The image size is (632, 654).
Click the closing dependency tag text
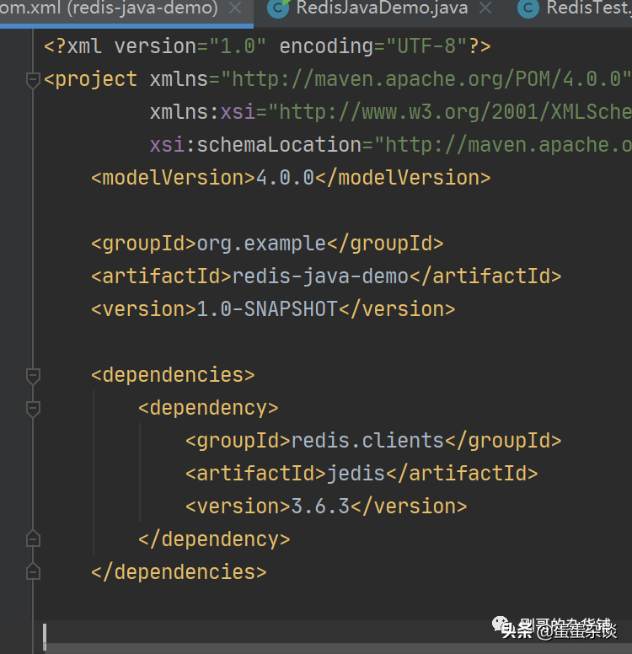(x=214, y=539)
